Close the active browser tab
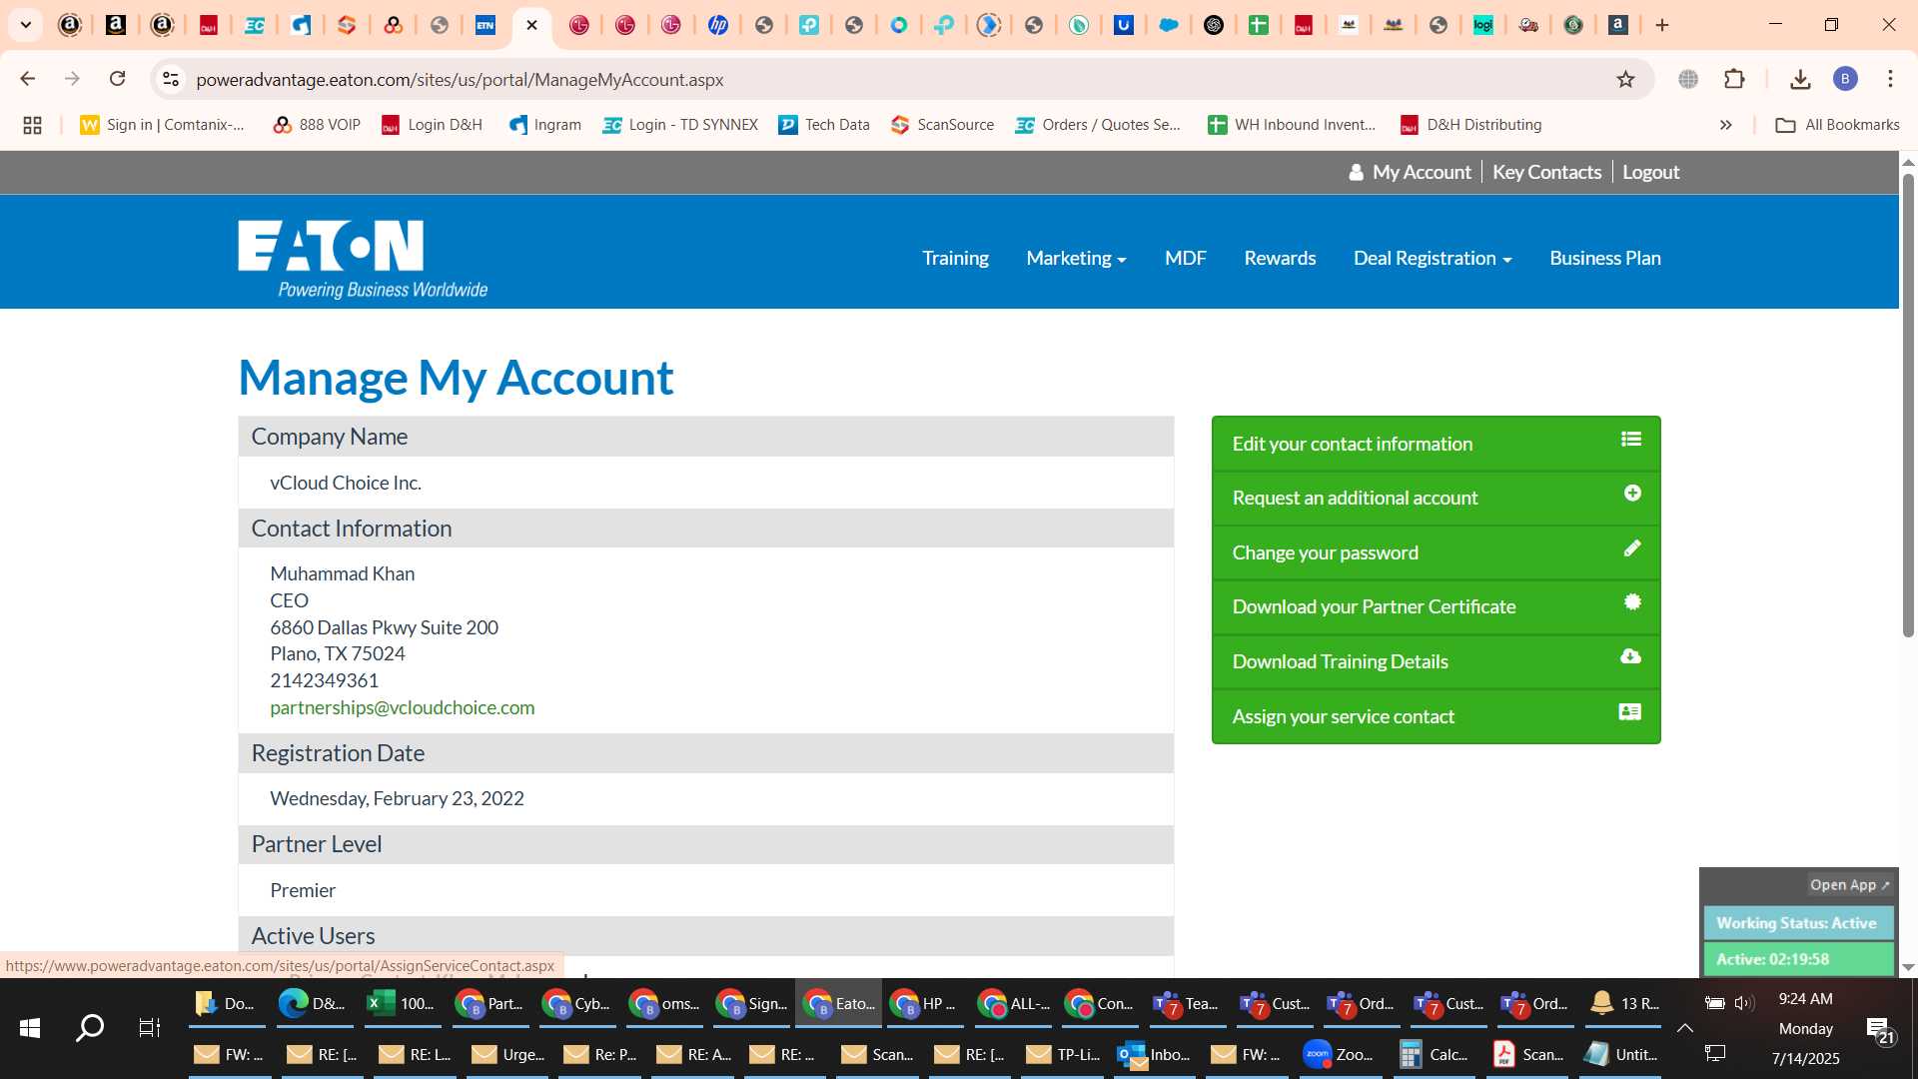Image resolution: width=1918 pixels, height=1079 pixels. [x=531, y=25]
